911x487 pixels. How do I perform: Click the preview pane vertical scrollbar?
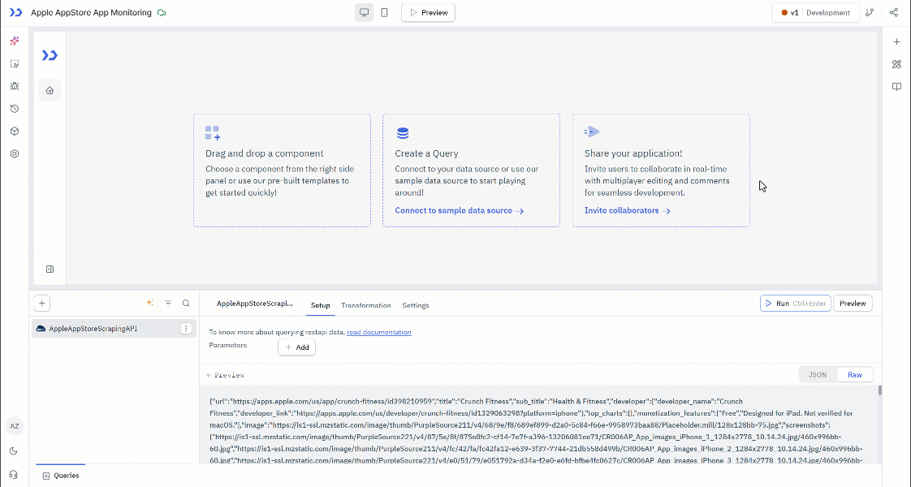click(x=880, y=390)
